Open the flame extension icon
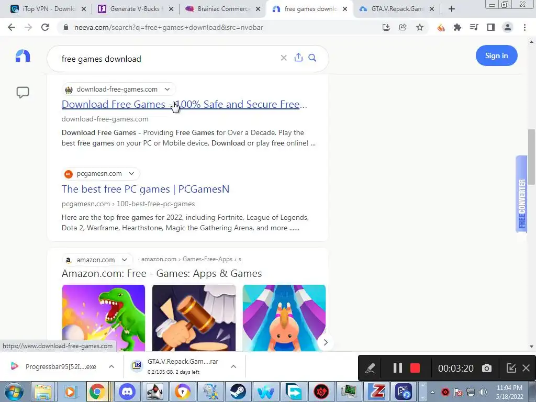The width and height of the screenshot is (536, 402). pos(441,27)
